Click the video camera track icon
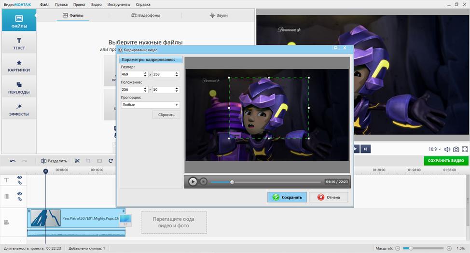 6,223
